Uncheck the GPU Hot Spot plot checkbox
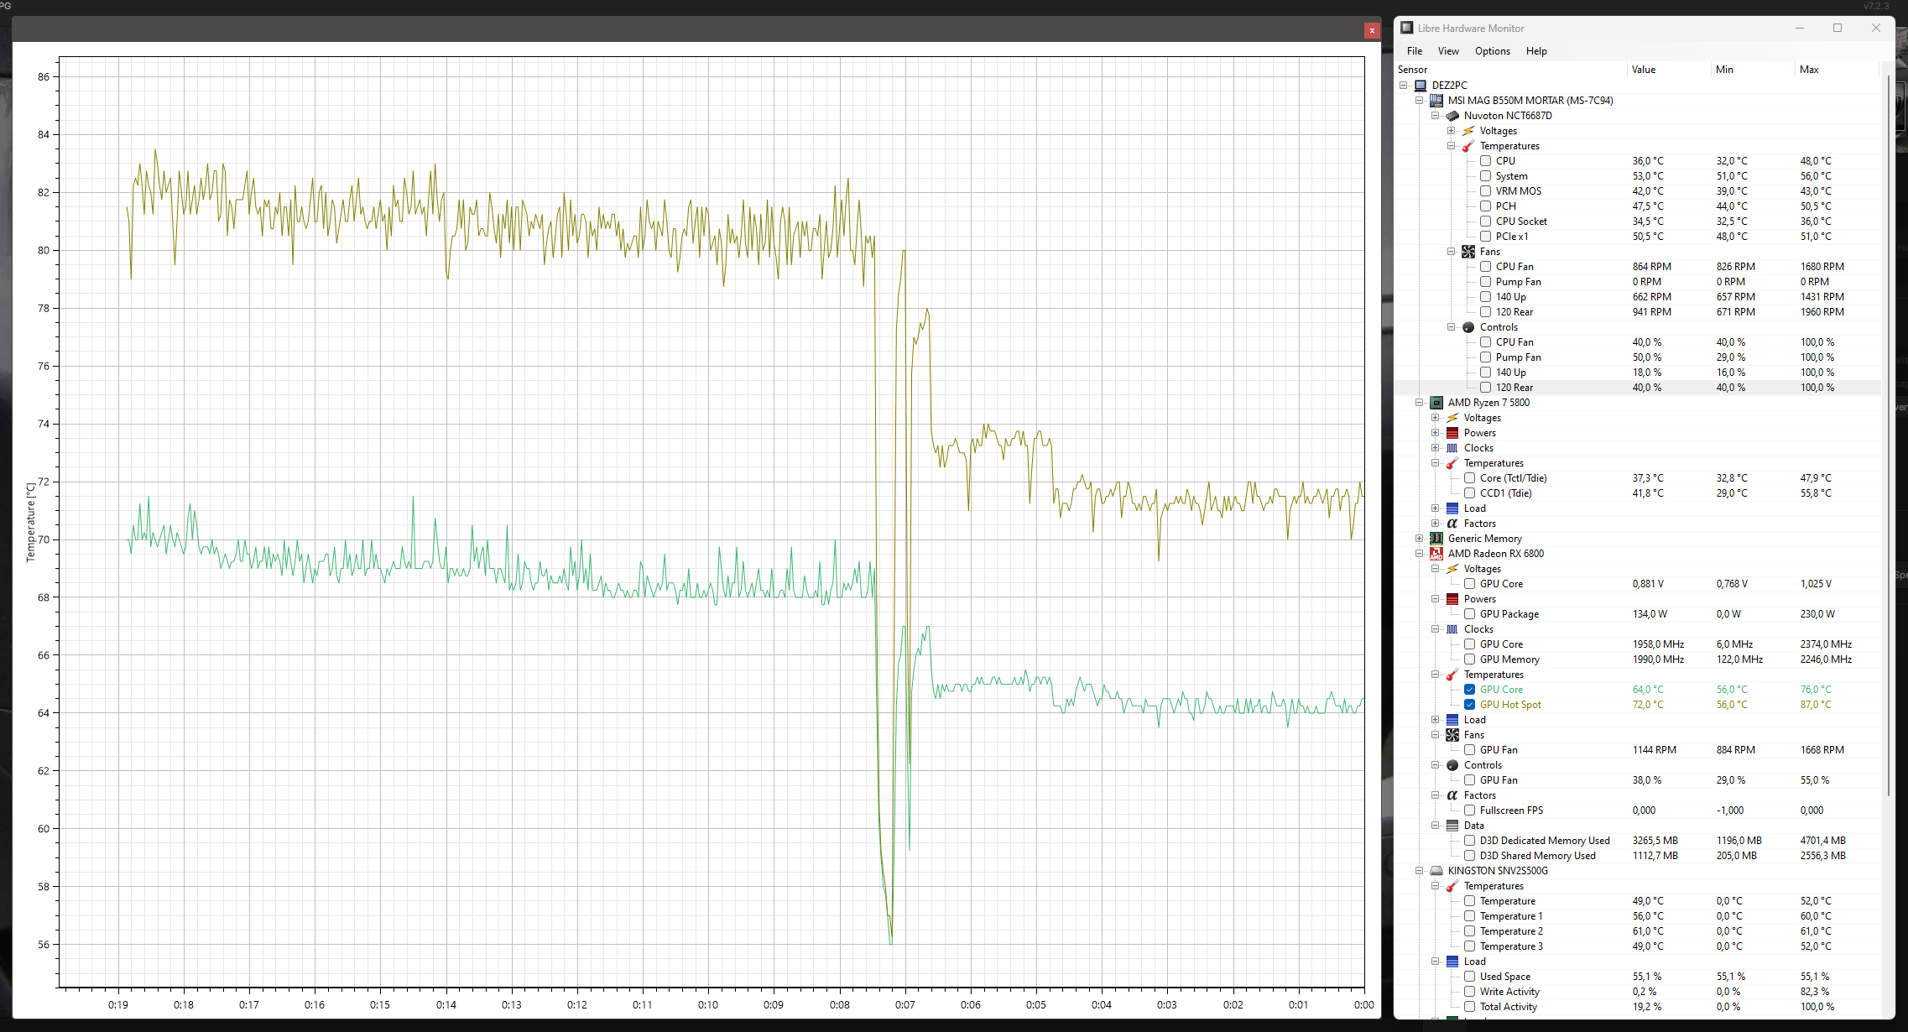1908x1032 pixels. (x=1470, y=705)
